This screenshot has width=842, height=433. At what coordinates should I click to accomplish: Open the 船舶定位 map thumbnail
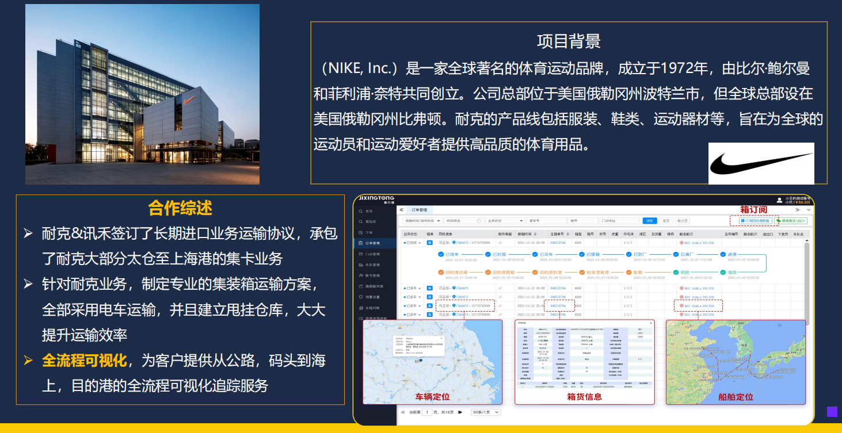click(736, 362)
